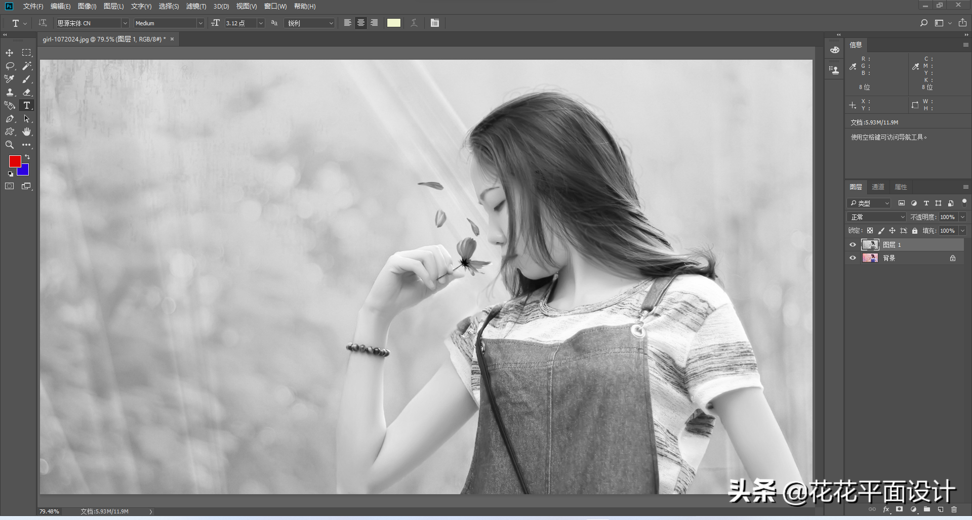Lock transparent pixels
This screenshot has height=520, width=972.
[x=870, y=231]
